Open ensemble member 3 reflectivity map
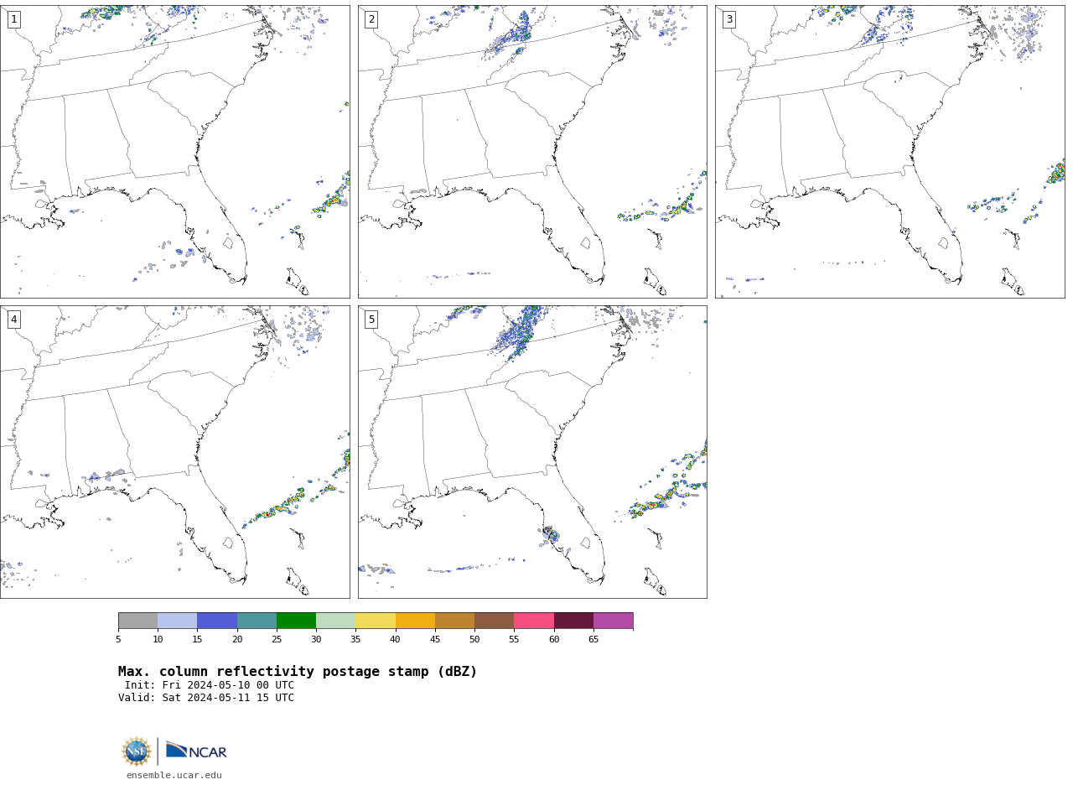 coord(889,152)
